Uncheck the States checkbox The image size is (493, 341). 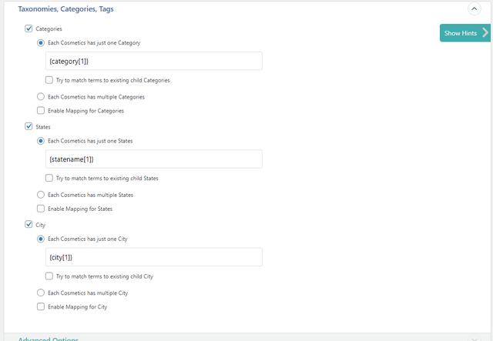pyautogui.click(x=29, y=126)
